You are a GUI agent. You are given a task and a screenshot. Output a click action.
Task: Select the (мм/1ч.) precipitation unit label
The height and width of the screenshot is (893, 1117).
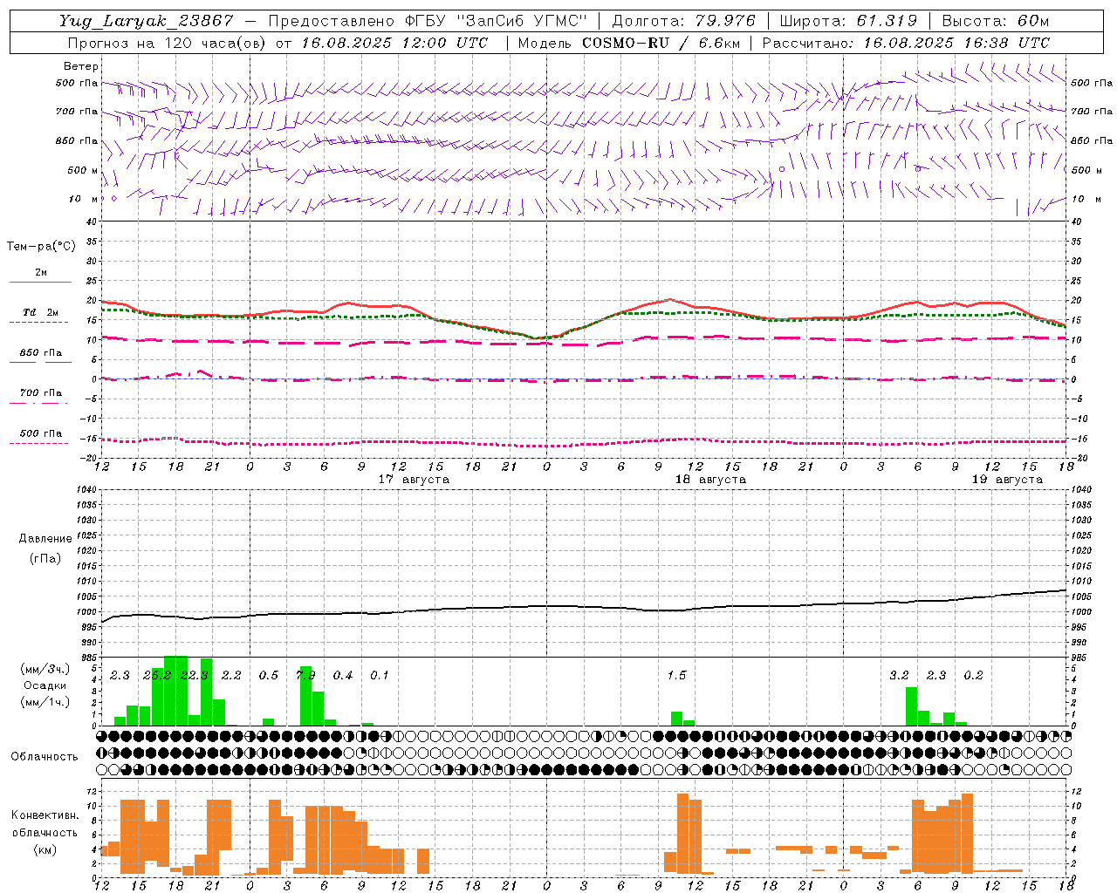coord(45,702)
